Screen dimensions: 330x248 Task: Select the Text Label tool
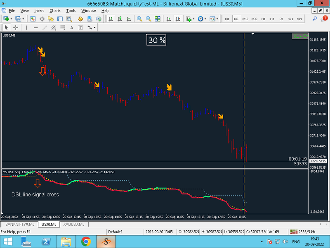81,28
